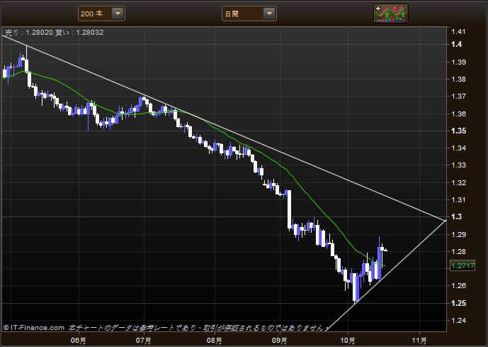The height and width of the screenshot is (347, 488).
Task: Click the 11月 date axis label
Action: [x=419, y=340]
